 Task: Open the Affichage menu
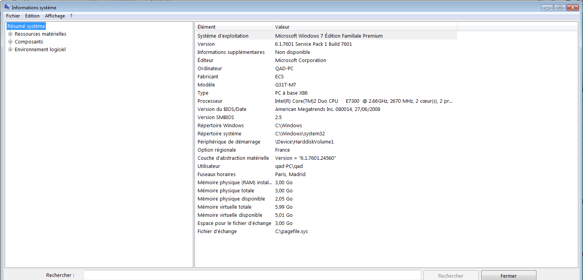pos(55,16)
